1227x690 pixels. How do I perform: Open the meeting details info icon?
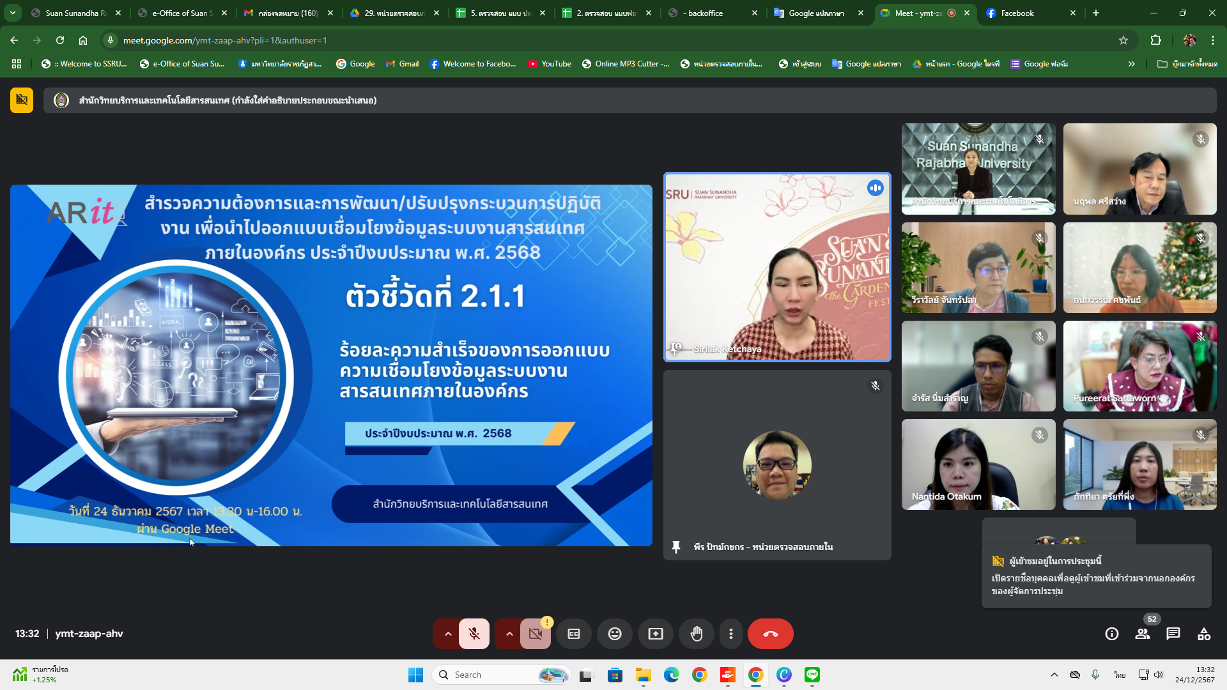pos(1111,634)
